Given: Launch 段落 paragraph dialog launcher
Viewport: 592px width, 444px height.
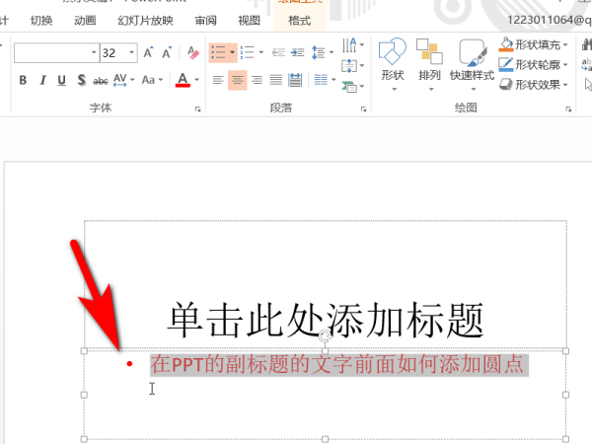Looking at the screenshot, I should (x=363, y=110).
